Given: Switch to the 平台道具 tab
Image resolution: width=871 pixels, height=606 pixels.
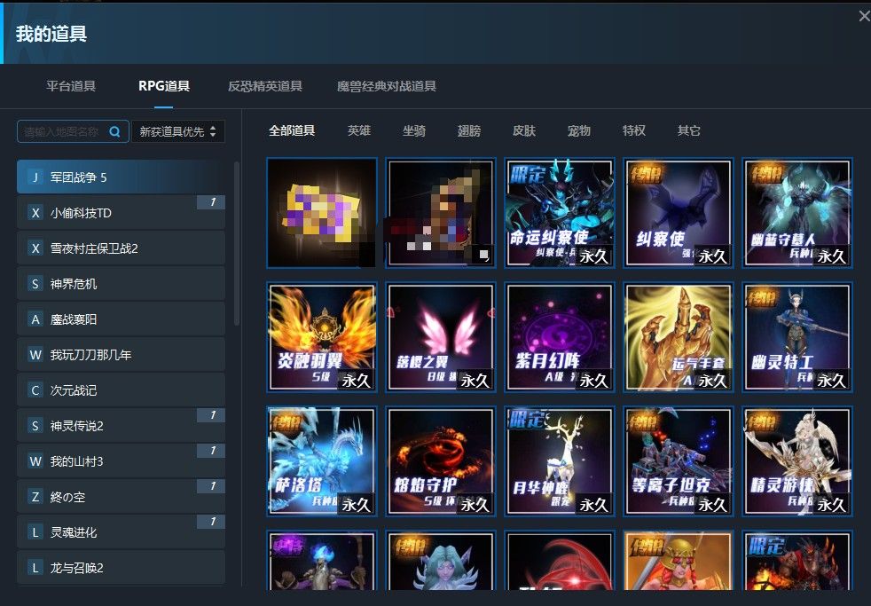Looking at the screenshot, I should pos(71,86).
